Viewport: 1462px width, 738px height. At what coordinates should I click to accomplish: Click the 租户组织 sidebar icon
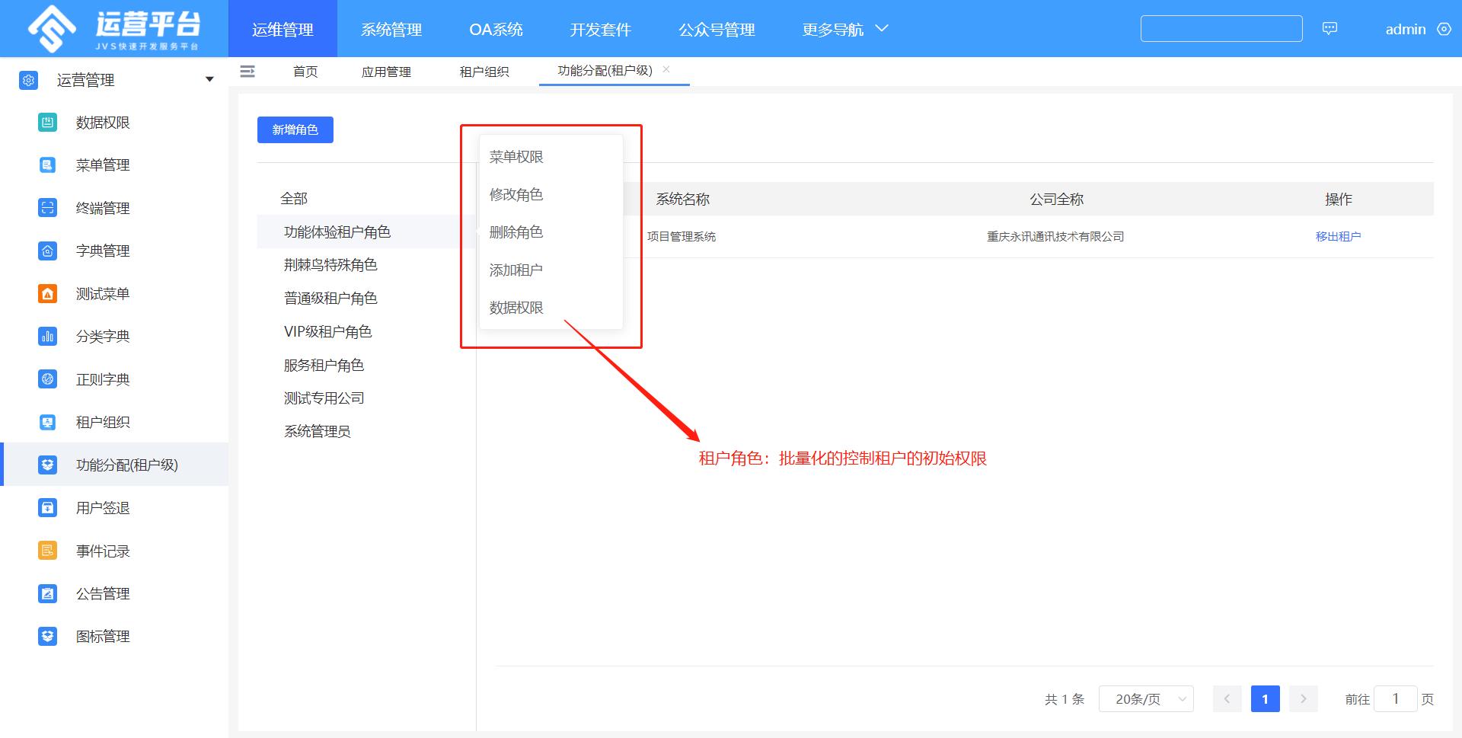47,422
